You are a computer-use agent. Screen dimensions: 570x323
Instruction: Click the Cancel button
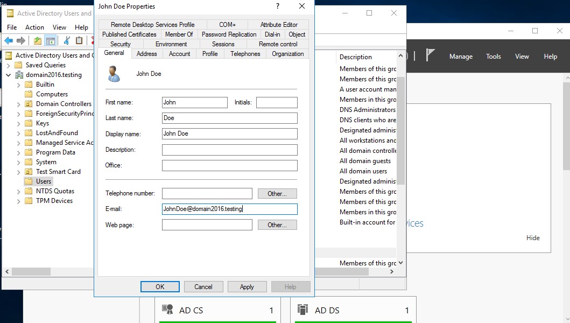click(x=203, y=286)
